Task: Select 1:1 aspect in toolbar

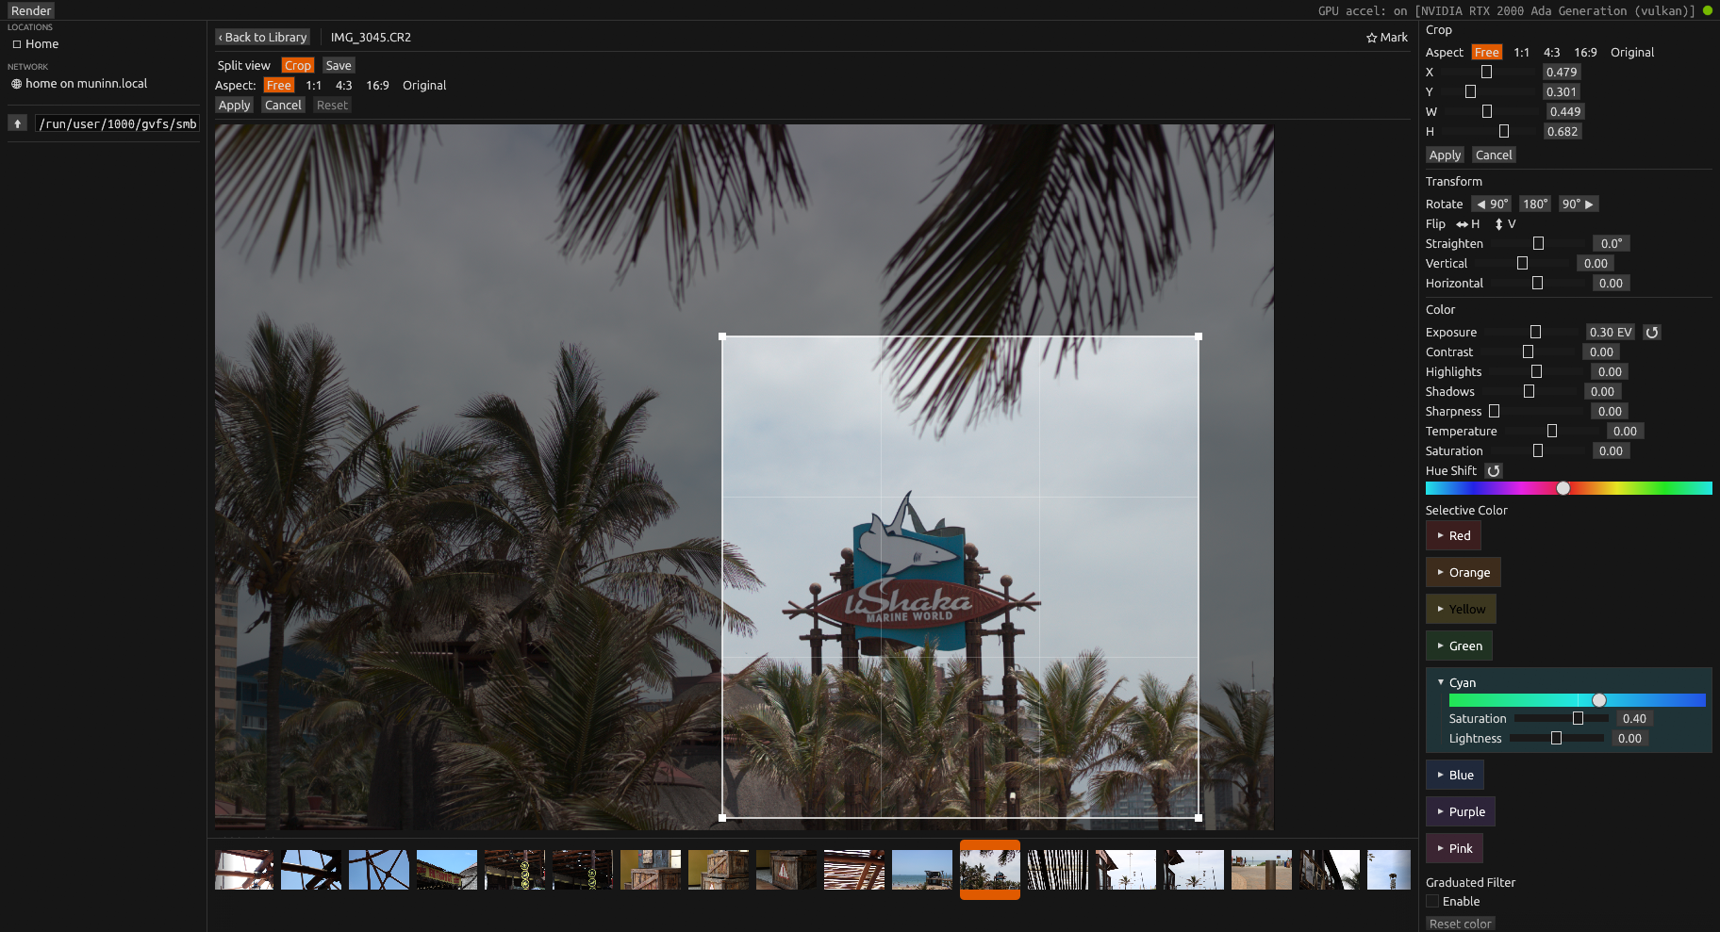Action: click(314, 86)
